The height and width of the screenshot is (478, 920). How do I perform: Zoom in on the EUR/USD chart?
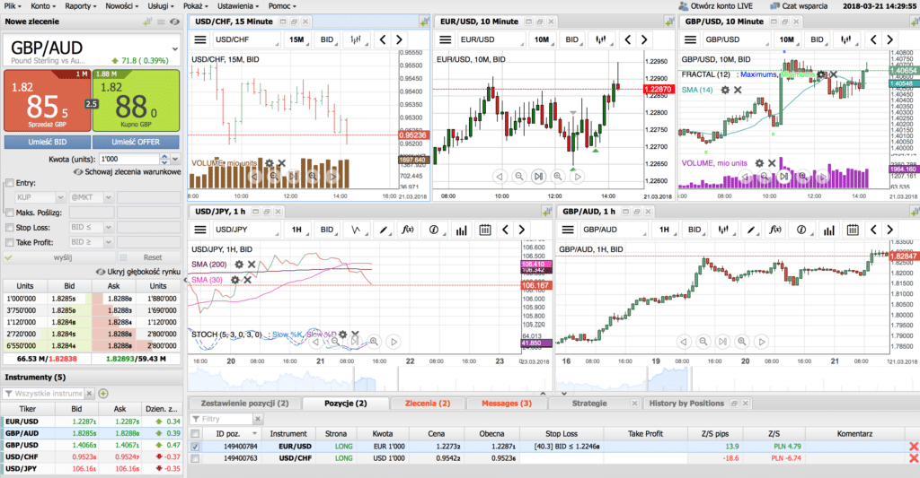pyautogui.click(x=558, y=177)
